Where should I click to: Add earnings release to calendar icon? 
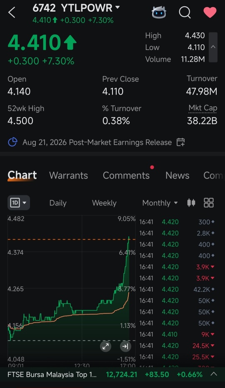[180, 142]
